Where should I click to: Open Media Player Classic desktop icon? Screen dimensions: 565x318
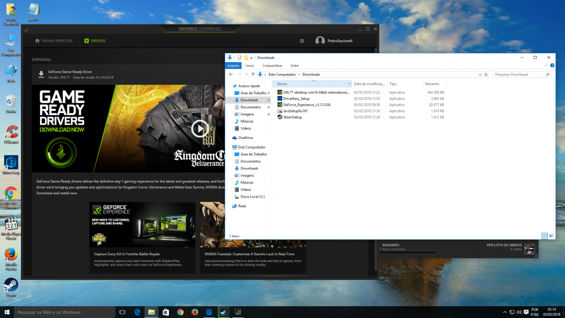click(x=11, y=229)
